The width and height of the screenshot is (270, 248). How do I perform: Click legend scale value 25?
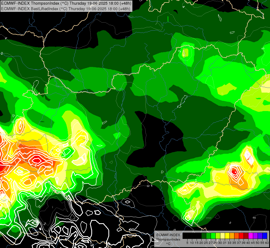coord(206,243)
